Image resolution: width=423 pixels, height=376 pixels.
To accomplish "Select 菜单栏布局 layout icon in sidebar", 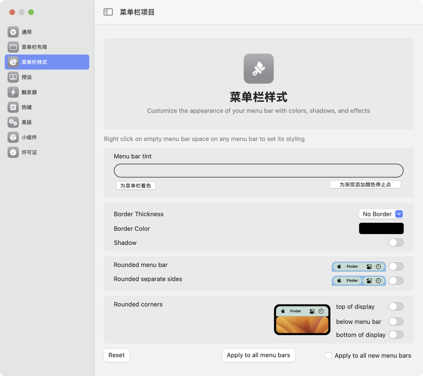I will [x=13, y=47].
